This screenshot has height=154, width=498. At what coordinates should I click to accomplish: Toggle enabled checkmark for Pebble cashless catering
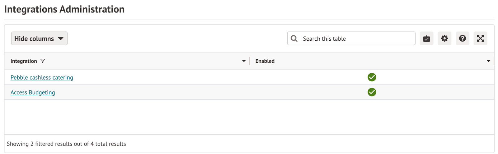click(372, 77)
